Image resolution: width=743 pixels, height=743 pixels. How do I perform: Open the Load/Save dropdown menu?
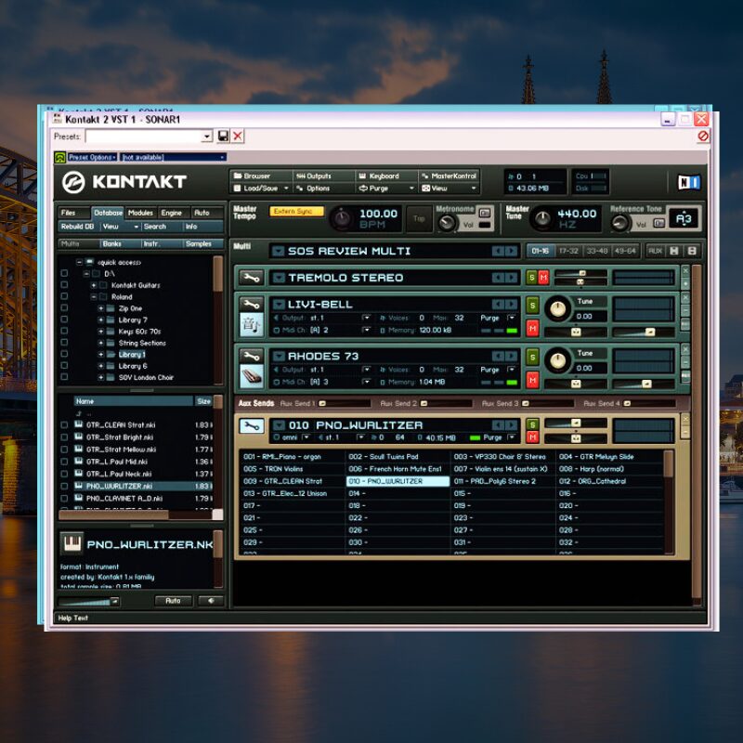coord(261,189)
